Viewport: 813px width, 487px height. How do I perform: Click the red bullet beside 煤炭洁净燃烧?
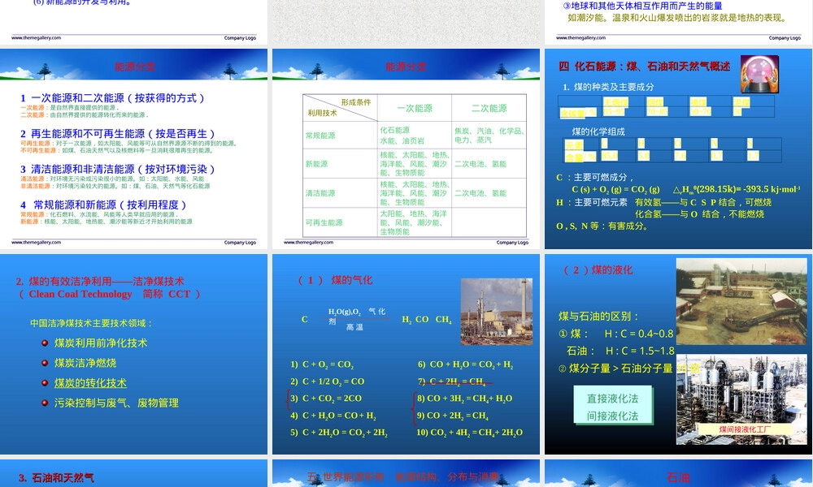pyautogui.click(x=45, y=363)
